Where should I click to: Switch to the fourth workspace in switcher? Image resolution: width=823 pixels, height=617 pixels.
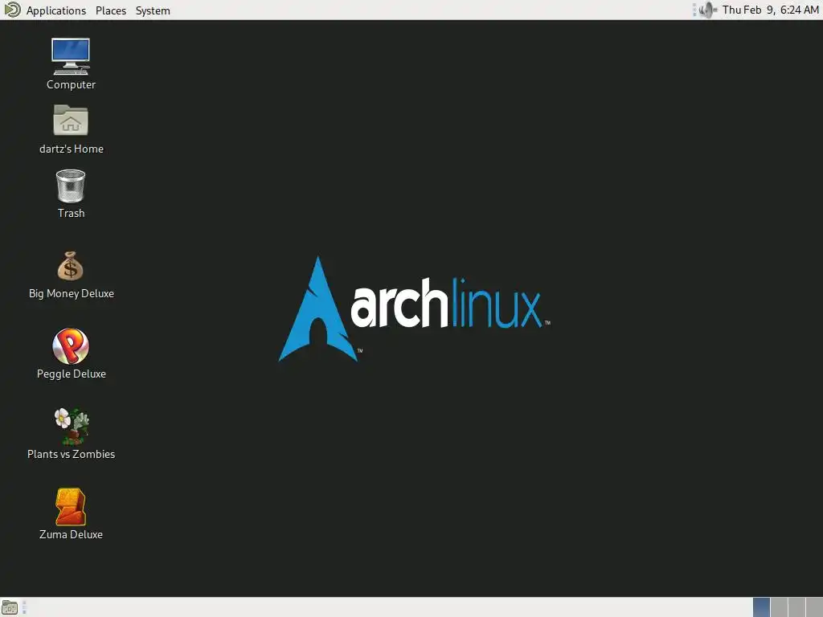[815, 607]
